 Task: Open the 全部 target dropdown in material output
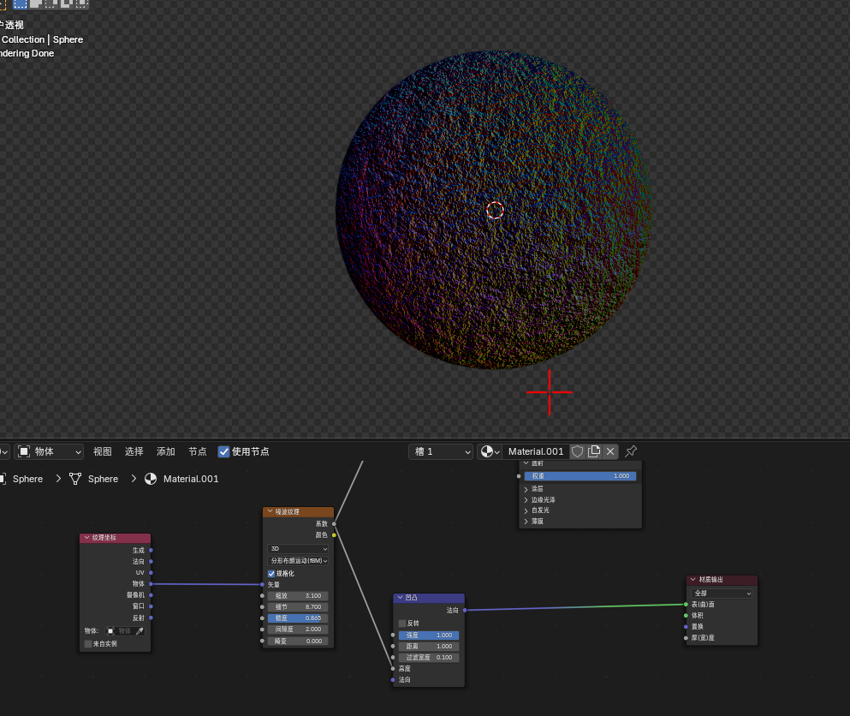(722, 593)
